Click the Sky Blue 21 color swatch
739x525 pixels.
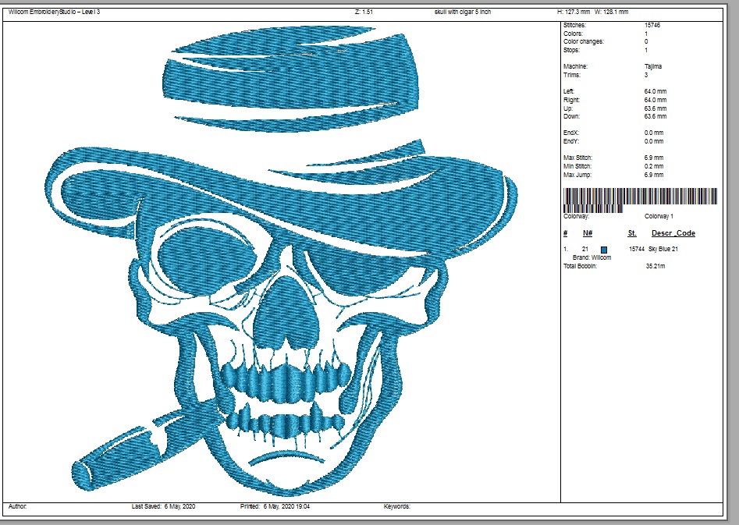tap(603, 249)
